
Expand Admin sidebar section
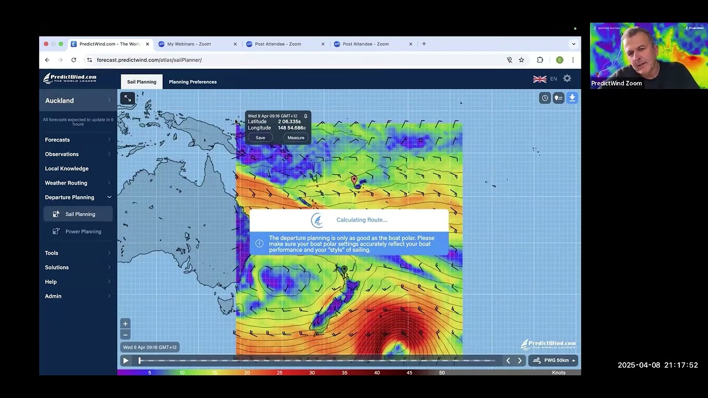[x=78, y=296]
